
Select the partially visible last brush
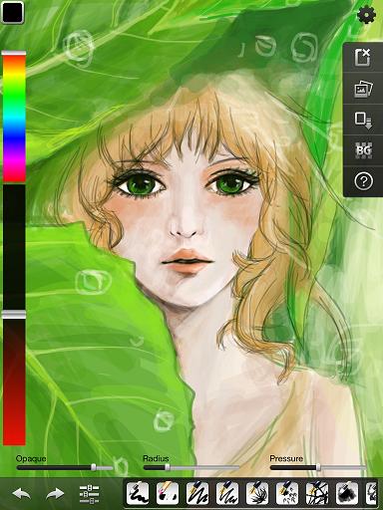pos(372,493)
